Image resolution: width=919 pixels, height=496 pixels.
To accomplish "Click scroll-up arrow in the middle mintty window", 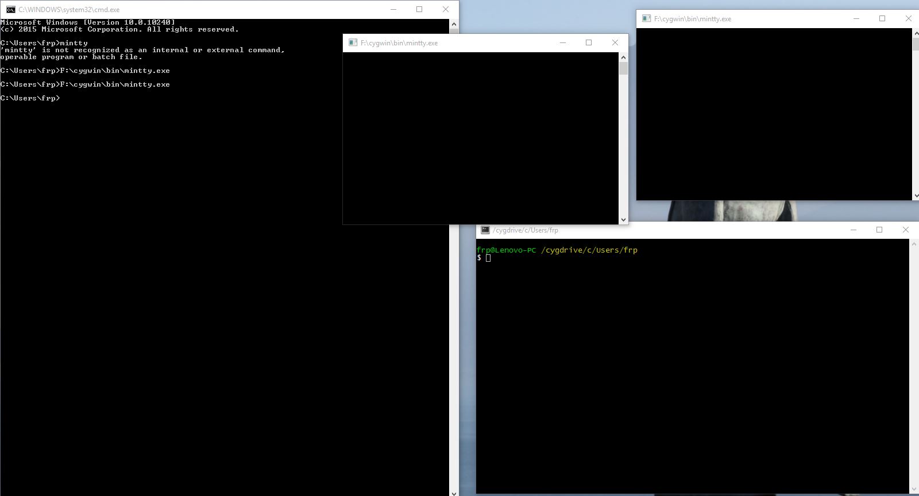I will click(623, 57).
